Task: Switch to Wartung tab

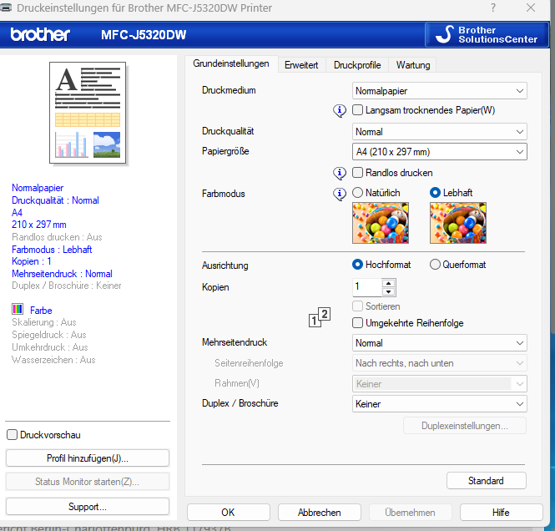Action: (x=413, y=65)
